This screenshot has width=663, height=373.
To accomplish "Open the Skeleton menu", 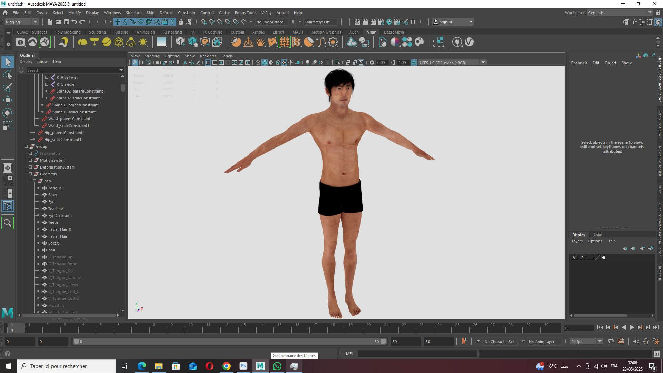I will pyautogui.click(x=134, y=13).
